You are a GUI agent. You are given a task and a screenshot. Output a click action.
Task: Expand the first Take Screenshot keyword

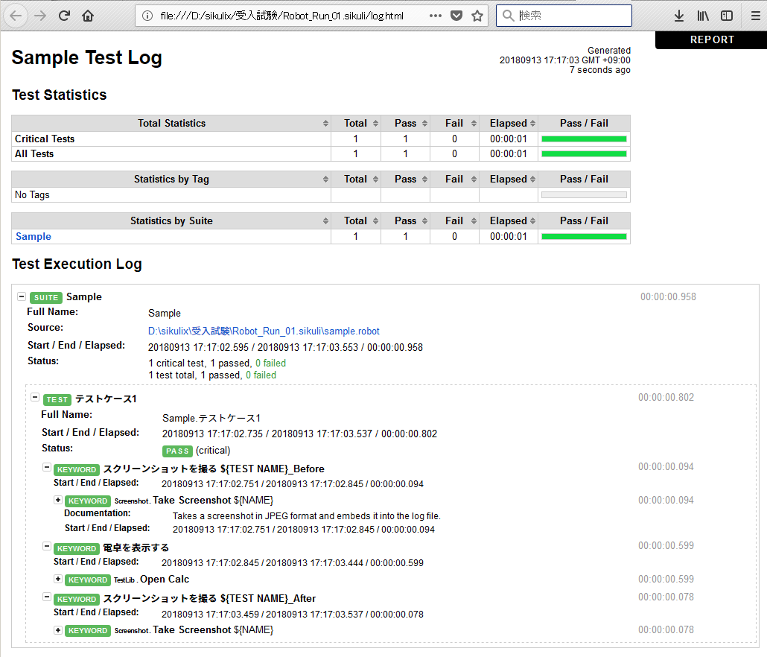(58, 500)
